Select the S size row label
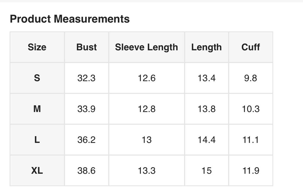The image size is (303, 188). click(37, 78)
